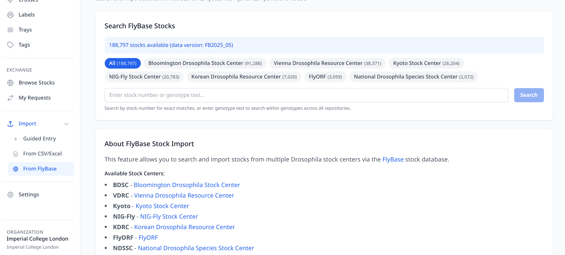Expand the Import menu label
Screen dimensions: 565x255
tap(27, 124)
